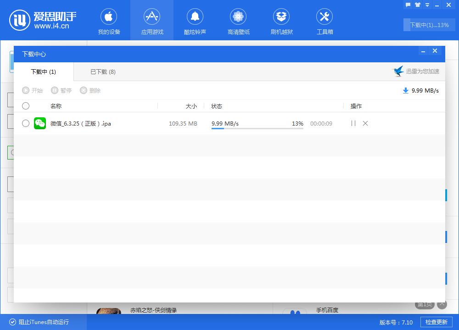Switch to the 下载中 (1) tab
This screenshot has width=459, height=330.
pyautogui.click(x=43, y=72)
